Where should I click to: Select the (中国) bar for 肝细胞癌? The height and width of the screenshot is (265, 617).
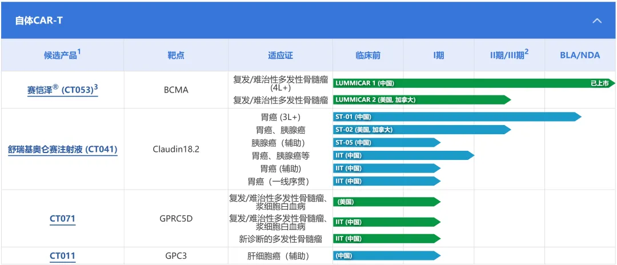[387, 256]
